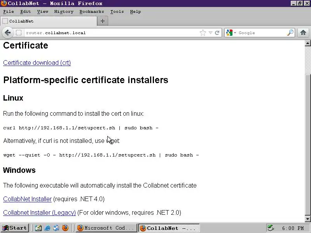Click the wget --quiet setupcert.sh command text
Viewport: 311px width, 233px height.
click(x=101, y=155)
